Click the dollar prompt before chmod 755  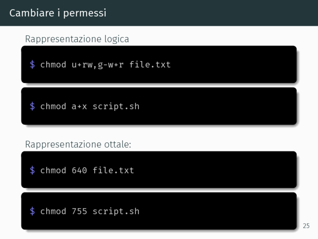tap(32, 211)
